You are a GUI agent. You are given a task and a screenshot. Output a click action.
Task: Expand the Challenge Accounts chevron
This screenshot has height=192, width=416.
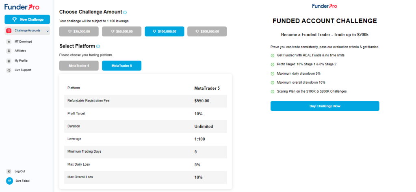[x=48, y=31]
